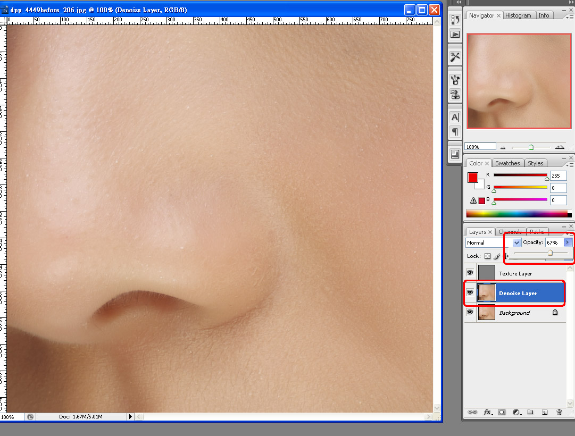Open the Actions panel play icon
The width and height of the screenshot is (575, 436).
click(455, 35)
